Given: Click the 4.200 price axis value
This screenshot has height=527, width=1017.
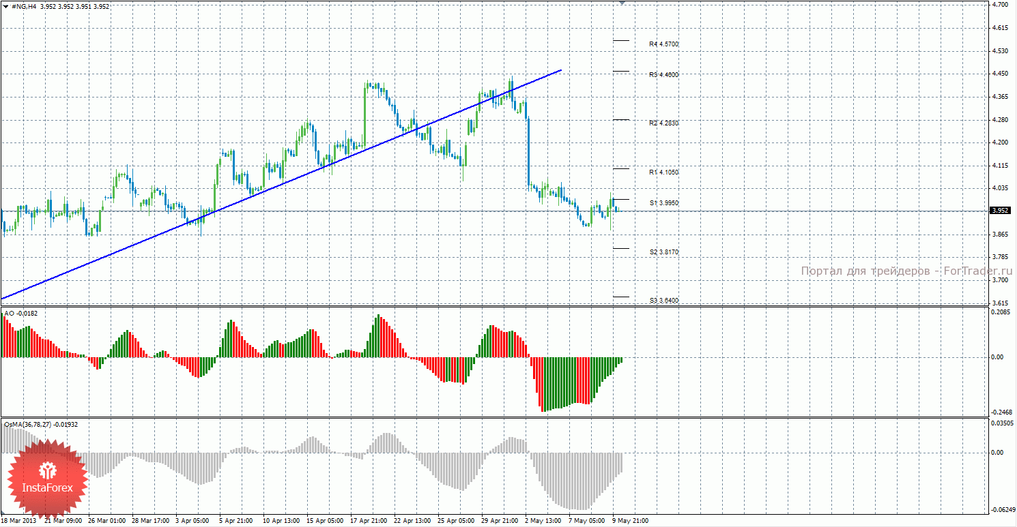Looking at the screenshot, I should click(999, 142).
